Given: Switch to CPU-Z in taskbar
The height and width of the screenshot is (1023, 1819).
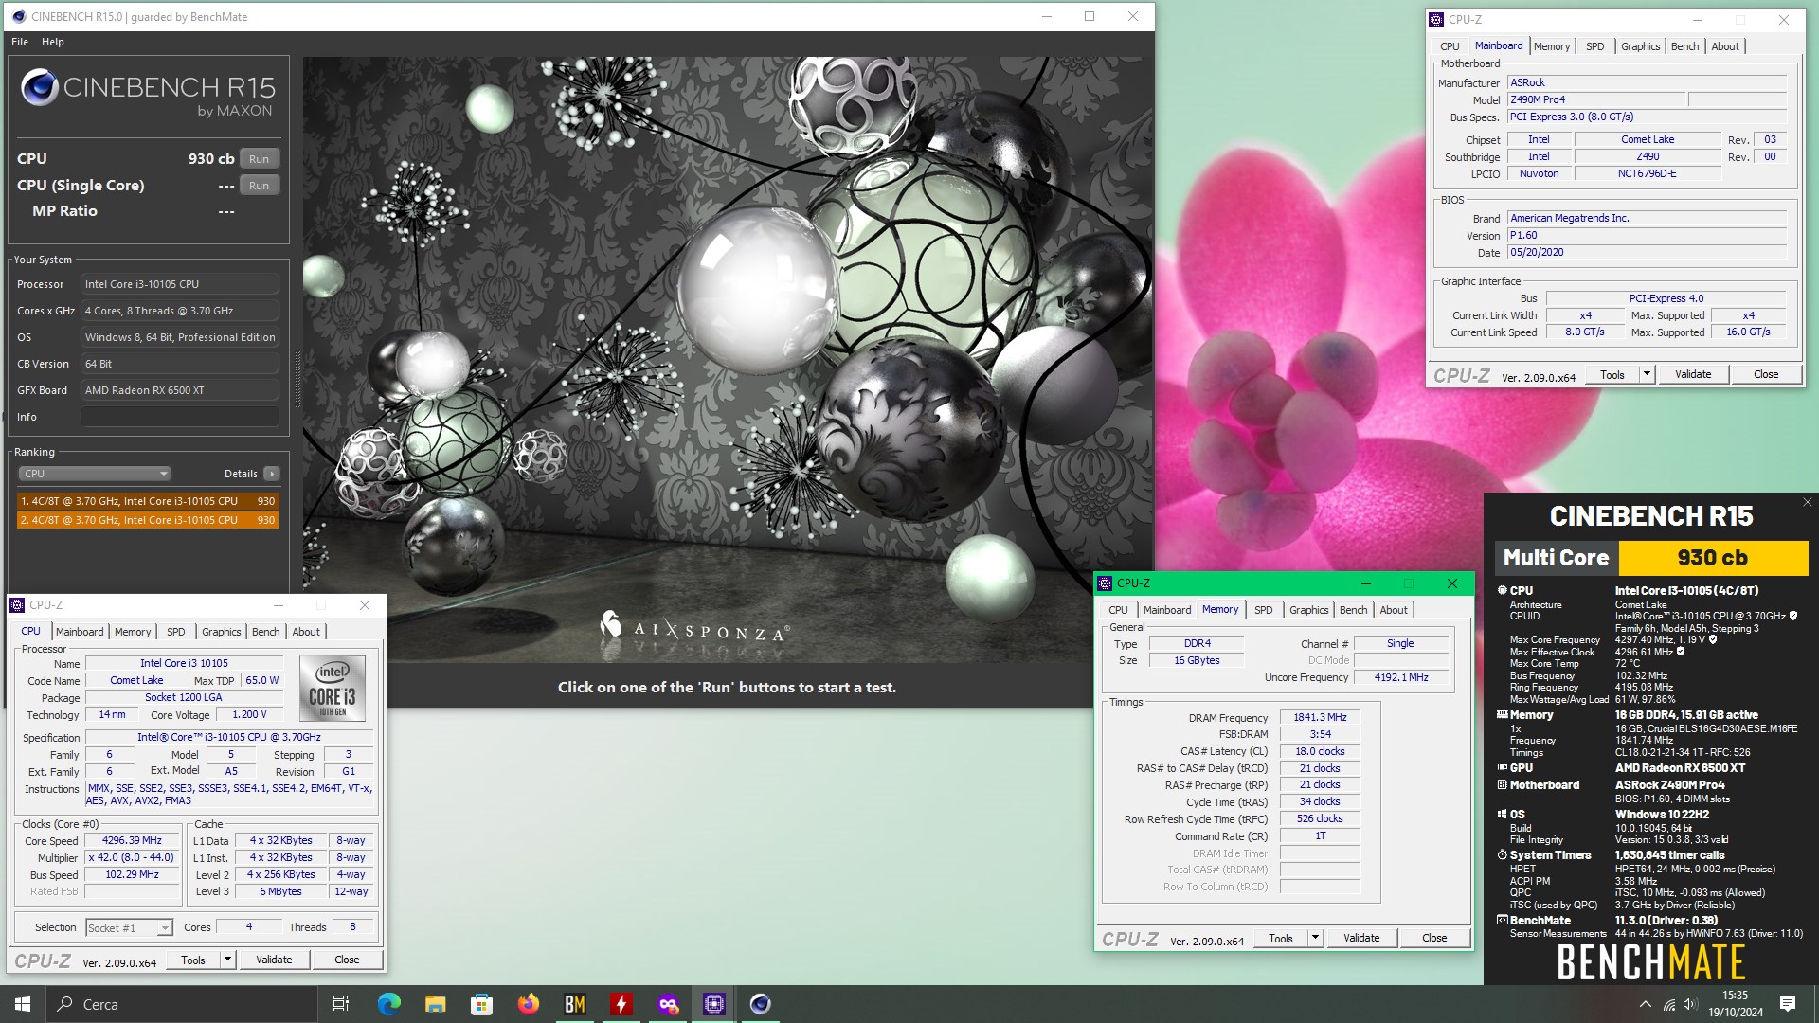Looking at the screenshot, I should 714,1004.
